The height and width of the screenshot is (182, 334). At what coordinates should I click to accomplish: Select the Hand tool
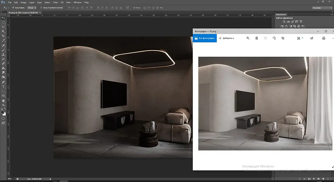(3, 100)
